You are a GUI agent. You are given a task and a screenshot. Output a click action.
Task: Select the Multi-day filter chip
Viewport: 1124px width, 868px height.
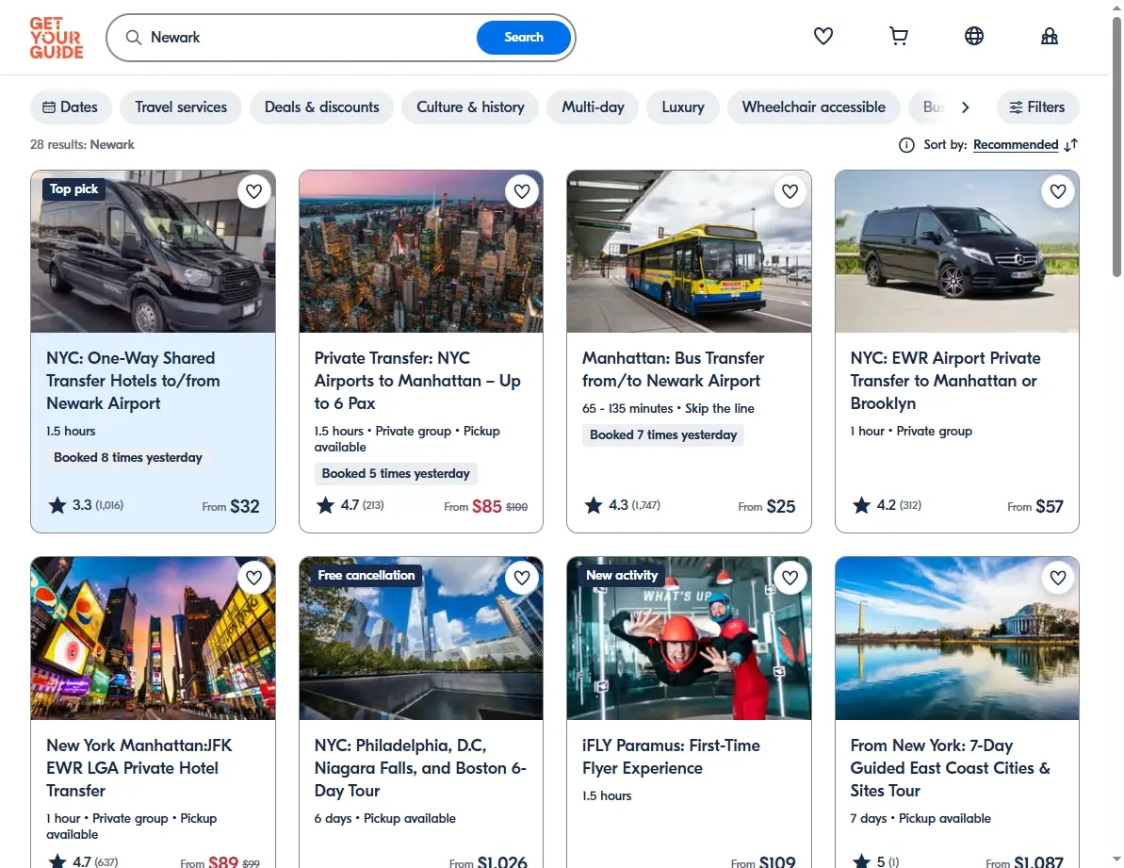pos(593,106)
